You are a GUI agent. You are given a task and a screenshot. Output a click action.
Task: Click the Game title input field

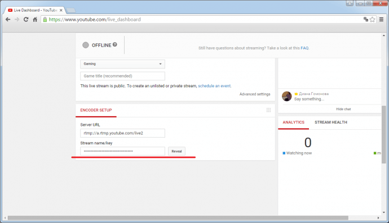point(122,76)
